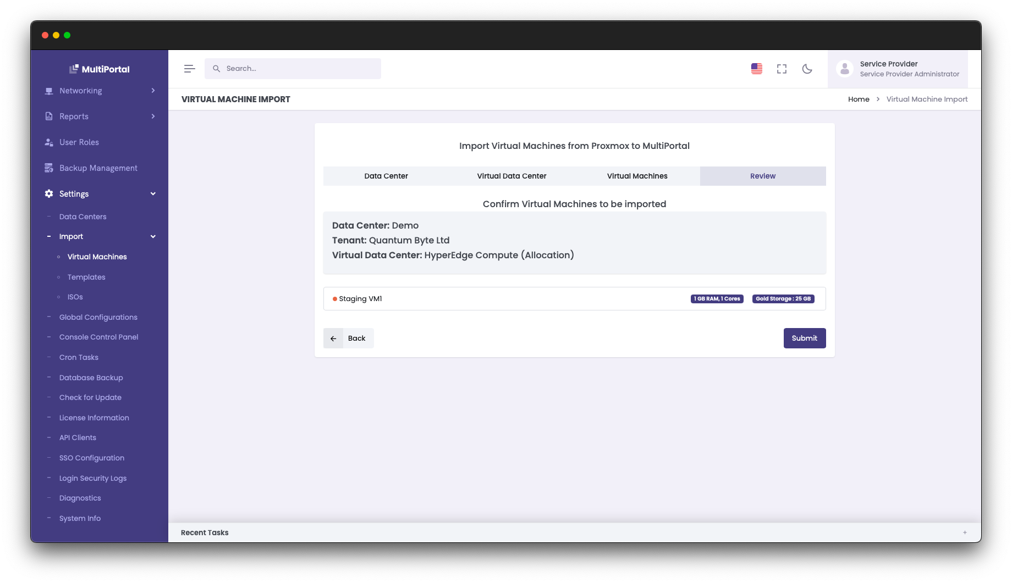Switch to the Data Center step tab
This screenshot has width=1012, height=583.
pyautogui.click(x=386, y=176)
